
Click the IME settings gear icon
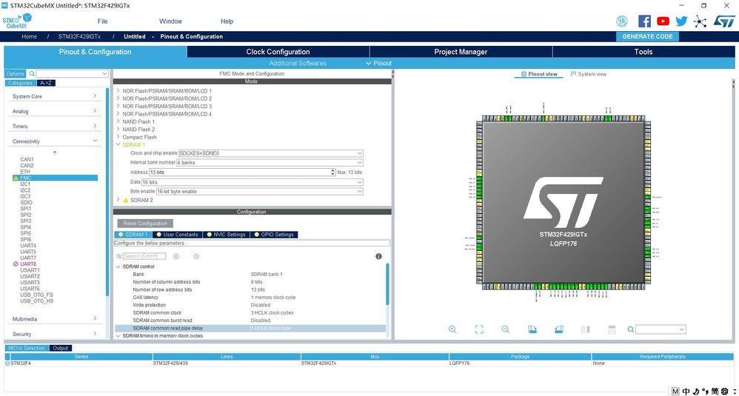pyautogui.click(x=725, y=392)
